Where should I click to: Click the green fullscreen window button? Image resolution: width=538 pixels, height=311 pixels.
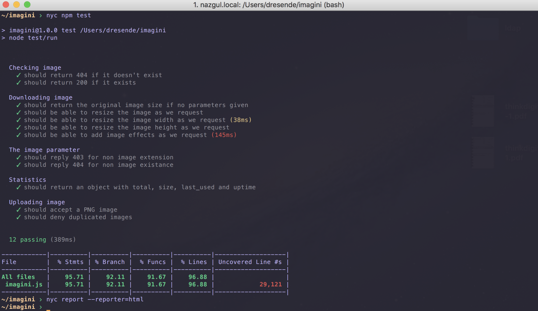pyautogui.click(x=27, y=5)
